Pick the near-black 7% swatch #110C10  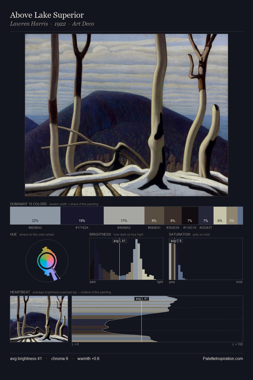click(190, 216)
